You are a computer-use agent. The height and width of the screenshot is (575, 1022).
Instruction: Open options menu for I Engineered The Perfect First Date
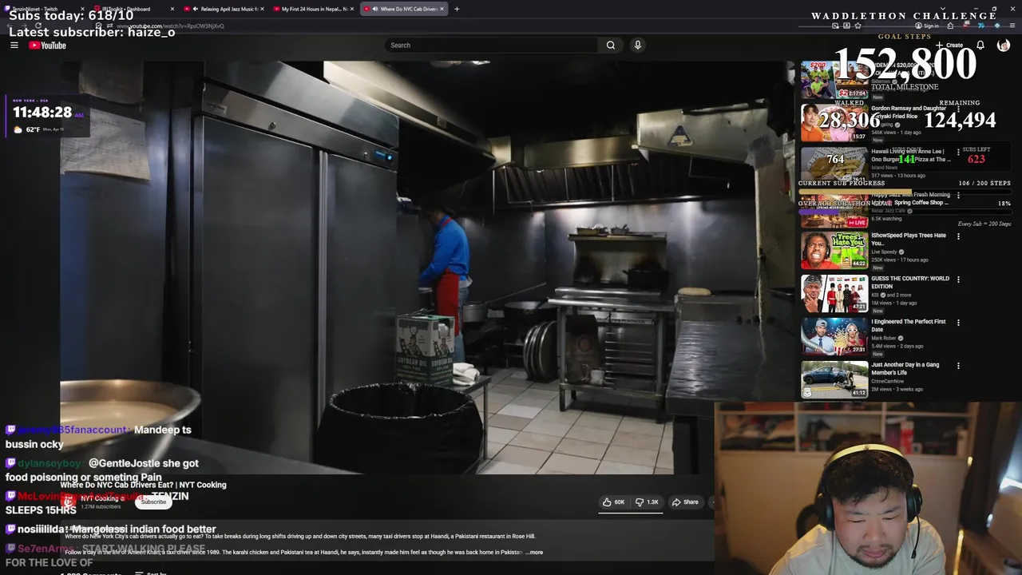pyautogui.click(x=958, y=323)
